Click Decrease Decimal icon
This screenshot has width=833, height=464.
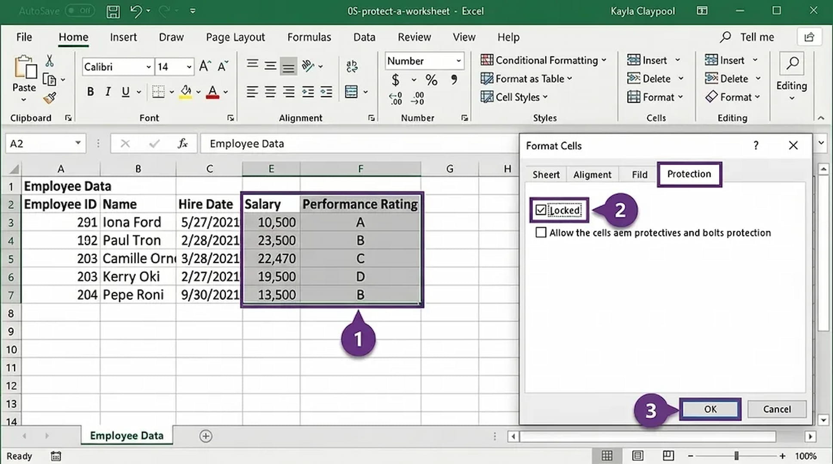click(417, 98)
